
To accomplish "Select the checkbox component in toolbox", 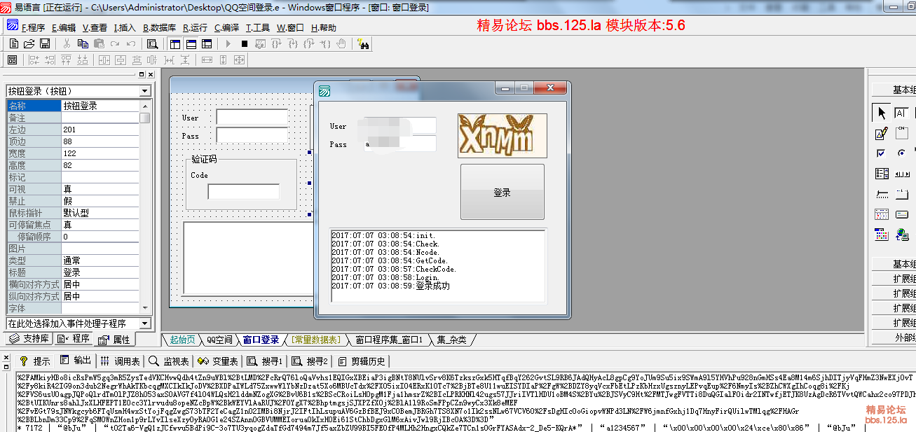I will click(x=882, y=153).
